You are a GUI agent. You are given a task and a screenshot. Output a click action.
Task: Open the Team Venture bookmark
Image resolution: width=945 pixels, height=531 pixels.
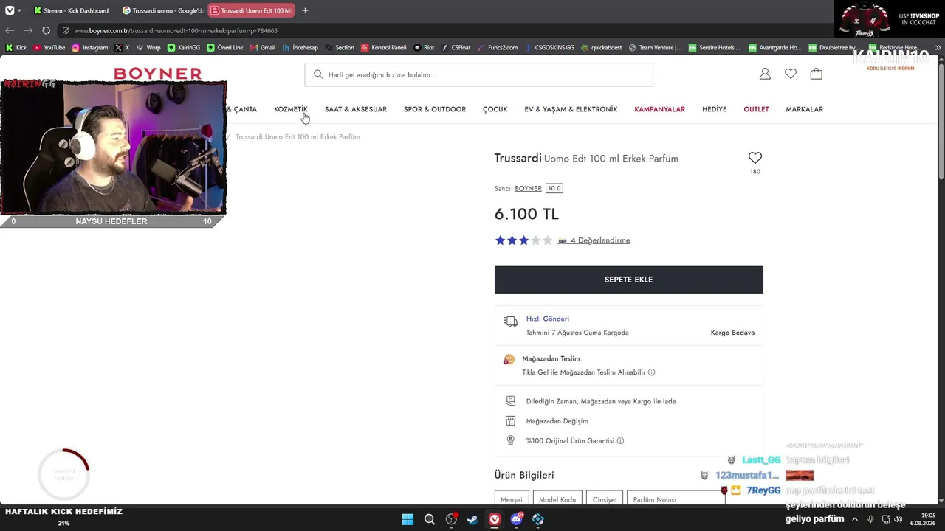pyautogui.click(x=654, y=47)
